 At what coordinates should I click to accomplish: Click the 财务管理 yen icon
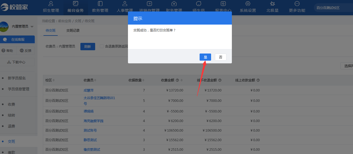click(x=174, y=4)
